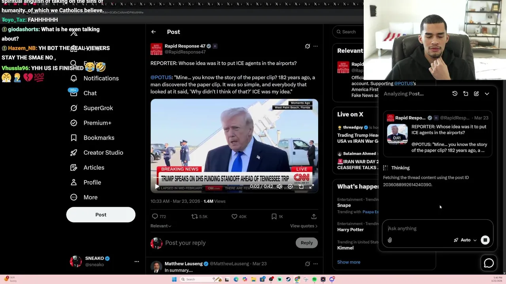Collapse the Grok panel chevron
The image size is (506, 284).
point(487,94)
